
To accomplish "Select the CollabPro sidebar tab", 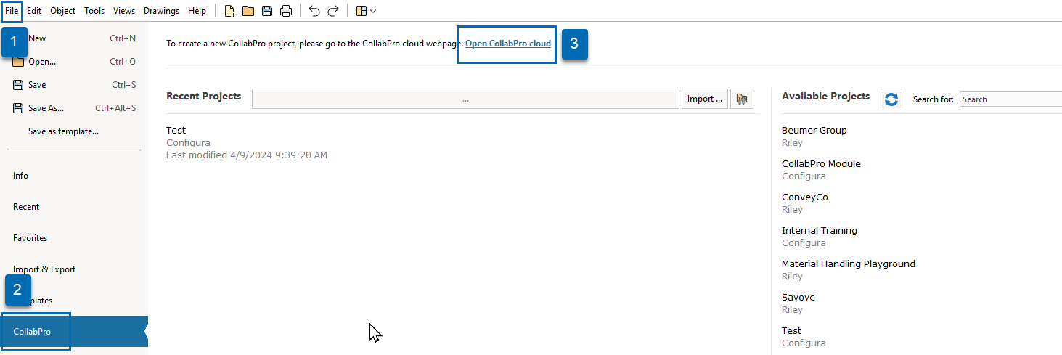I will tap(74, 332).
